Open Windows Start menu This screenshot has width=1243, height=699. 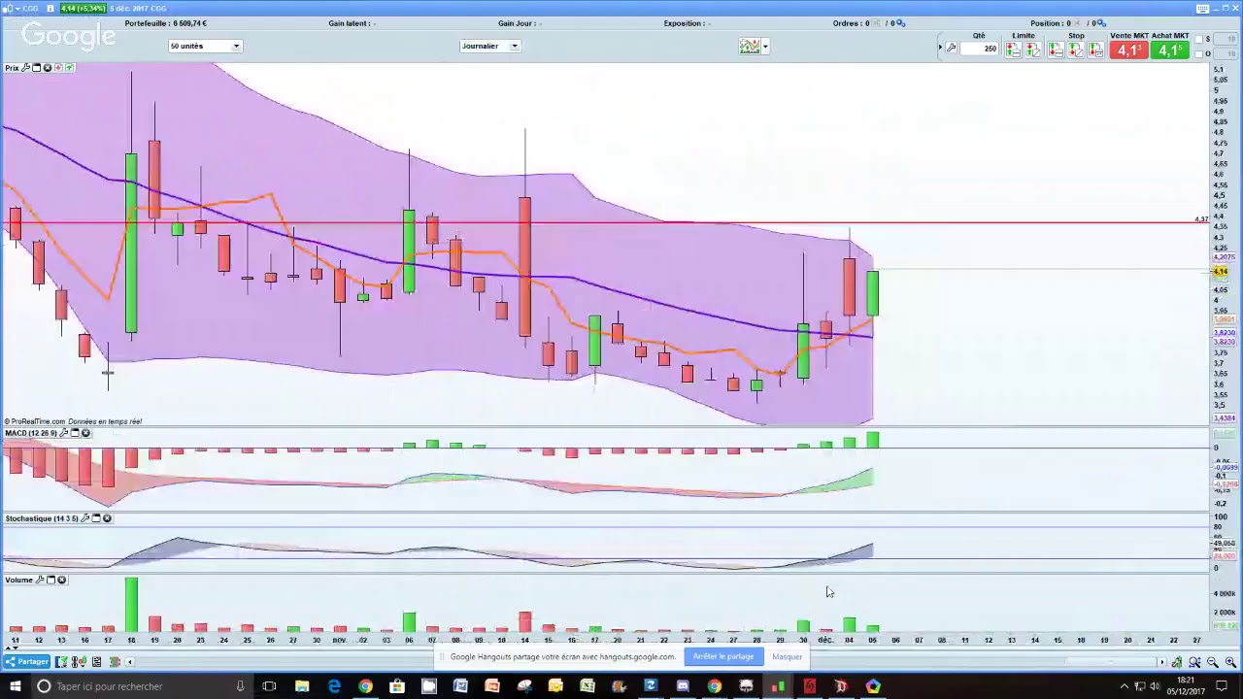(15, 686)
